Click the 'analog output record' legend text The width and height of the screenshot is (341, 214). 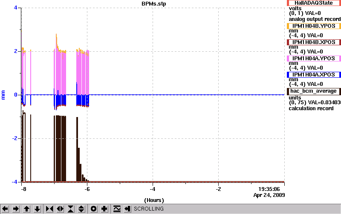pyautogui.click(x=315, y=19)
